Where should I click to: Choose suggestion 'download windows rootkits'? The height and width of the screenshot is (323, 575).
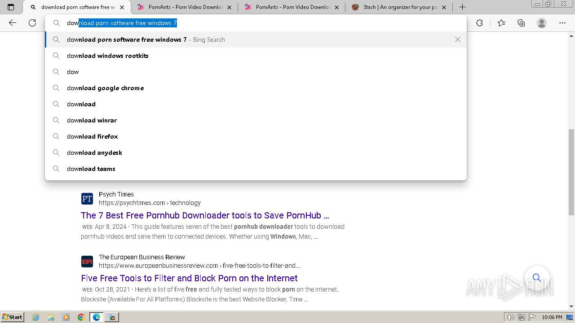click(256, 56)
